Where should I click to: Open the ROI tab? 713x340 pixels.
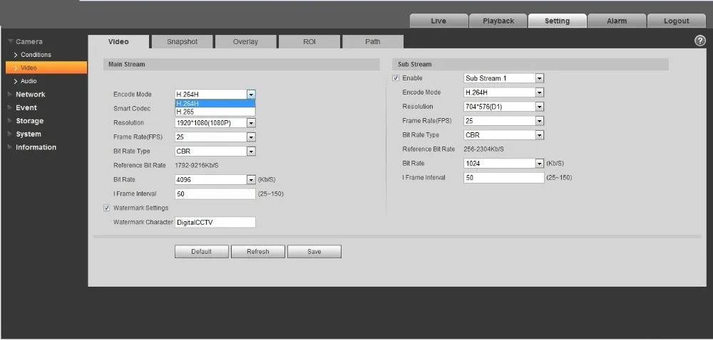(309, 42)
